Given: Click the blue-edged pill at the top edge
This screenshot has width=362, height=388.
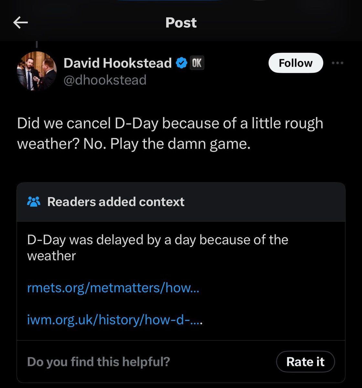Looking at the screenshot, I should [x=168, y=1].
